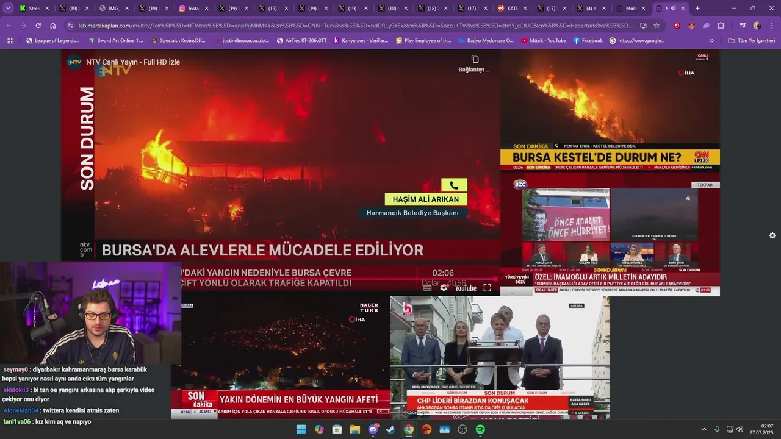Show hidden system tray icons

click(704, 429)
